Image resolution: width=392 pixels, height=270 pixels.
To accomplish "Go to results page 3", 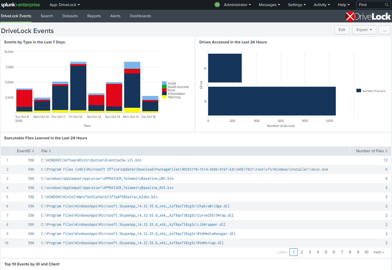I will (x=310, y=252).
